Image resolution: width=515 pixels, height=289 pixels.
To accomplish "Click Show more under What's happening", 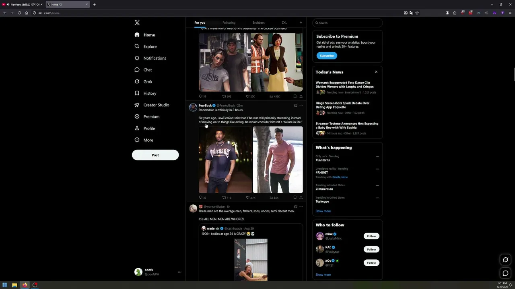I will pyautogui.click(x=323, y=211).
